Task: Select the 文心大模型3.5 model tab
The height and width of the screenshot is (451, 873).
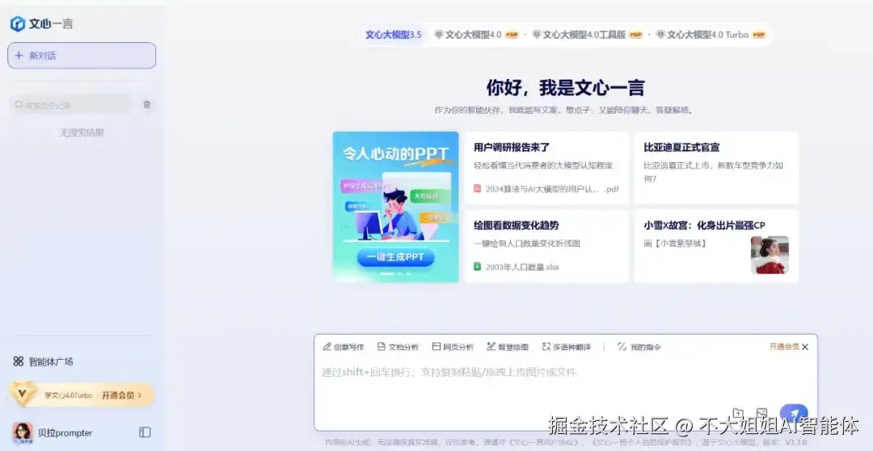Action: tap(393, 35)
